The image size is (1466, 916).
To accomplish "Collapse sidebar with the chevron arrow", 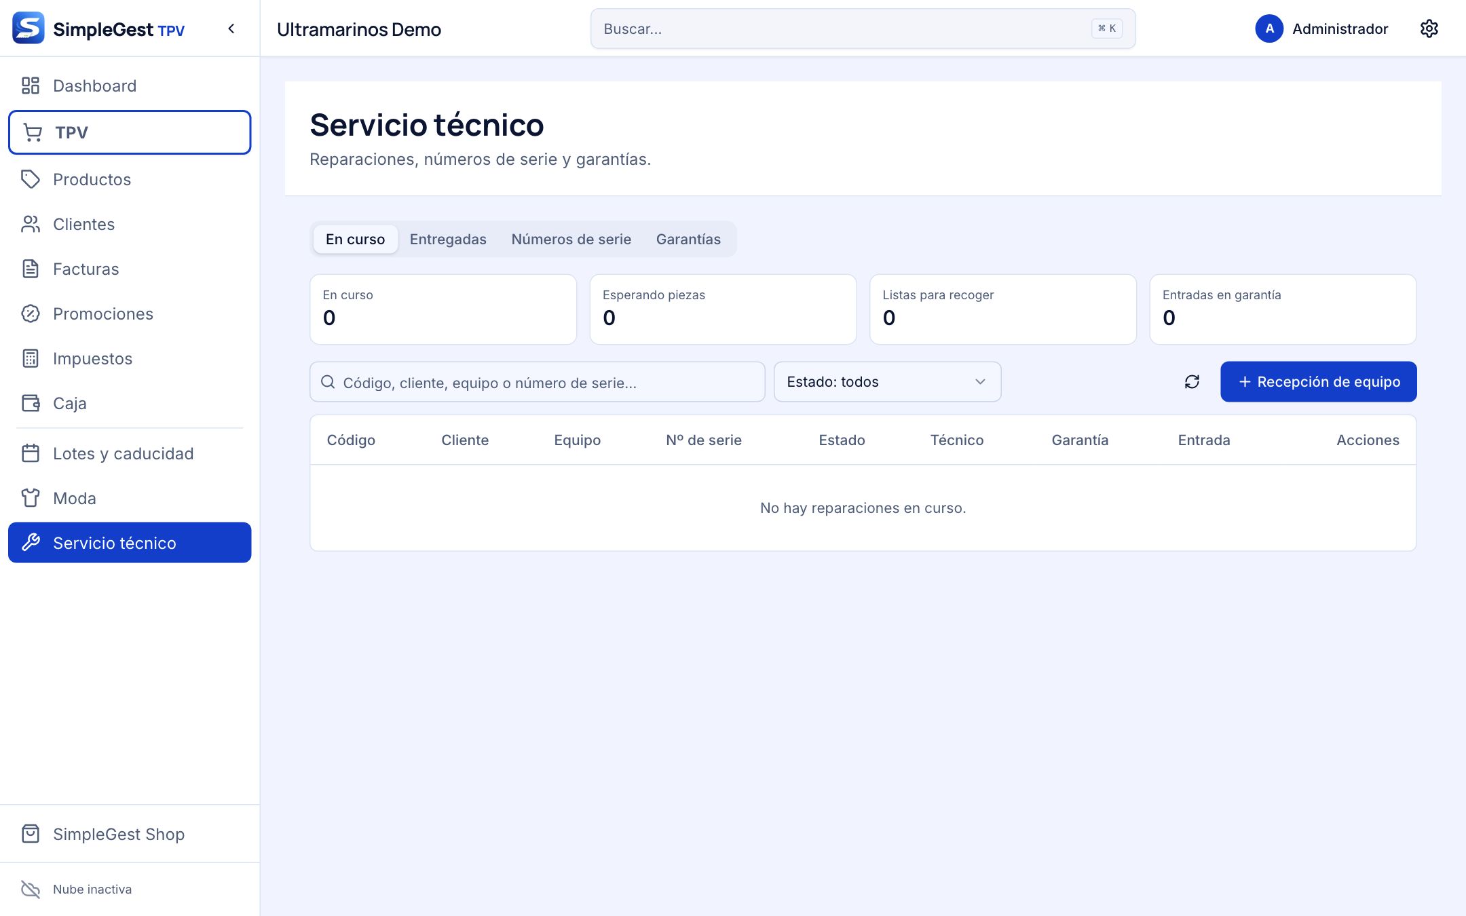I will pyautogui.click(x=231, y=28).
